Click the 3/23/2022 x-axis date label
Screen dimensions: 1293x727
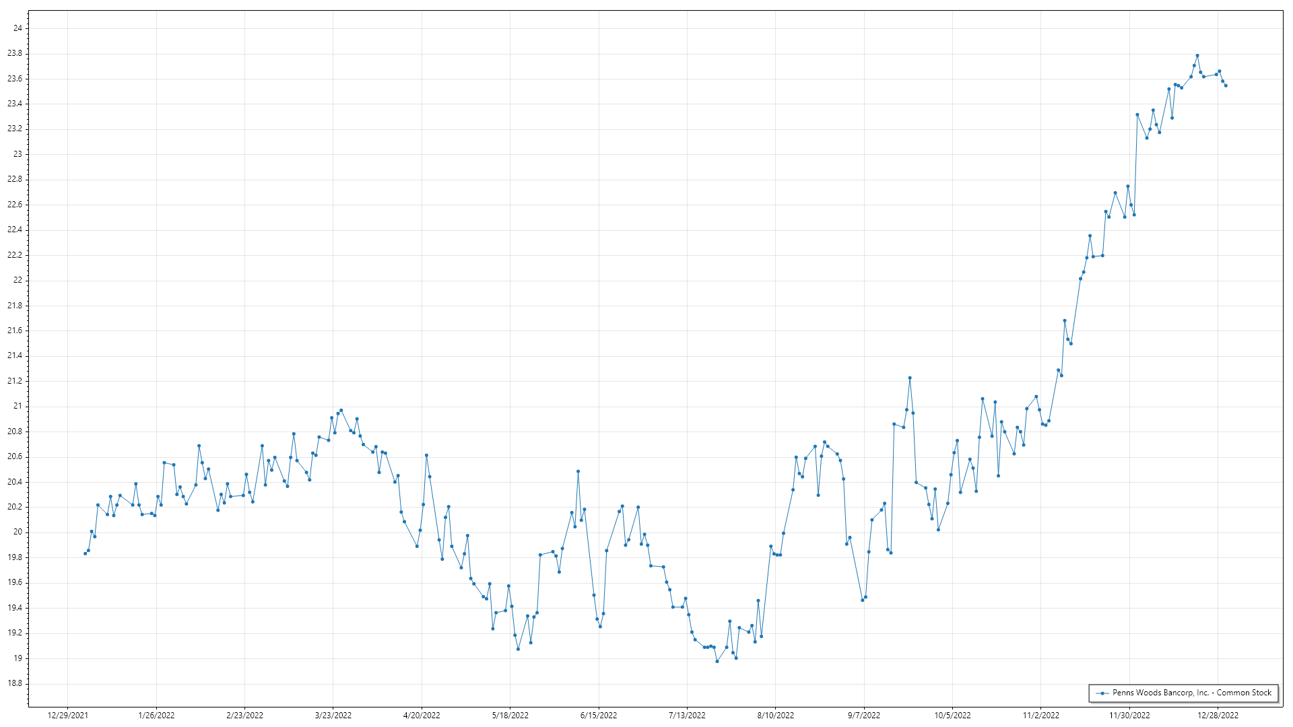tap(333, 716)
